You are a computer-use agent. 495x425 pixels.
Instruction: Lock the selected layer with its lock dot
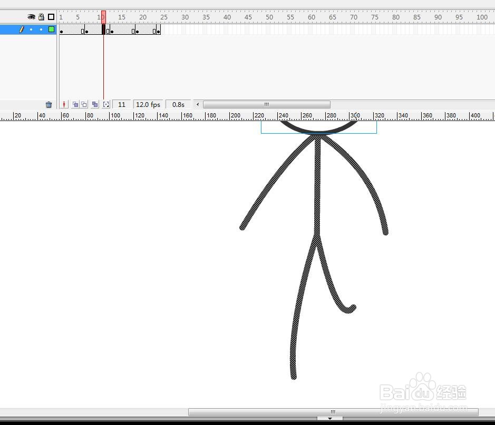pos(41,29)
